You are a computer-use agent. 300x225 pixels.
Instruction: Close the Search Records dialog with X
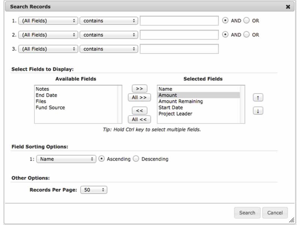point(288,7)
